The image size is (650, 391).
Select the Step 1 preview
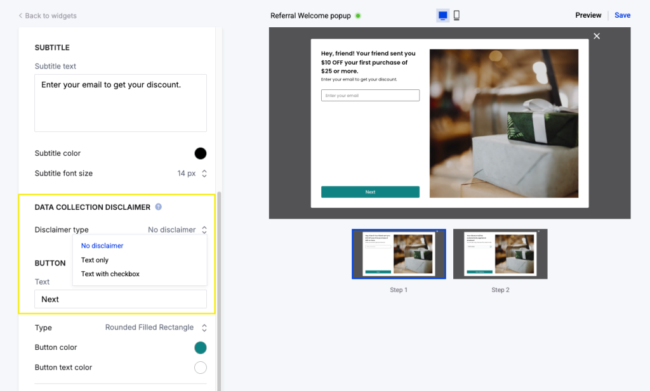399,253
